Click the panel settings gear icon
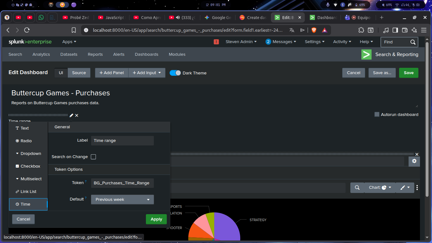This screenshot has height=243, width=432. pyautogui.click(x=414, y=161)
